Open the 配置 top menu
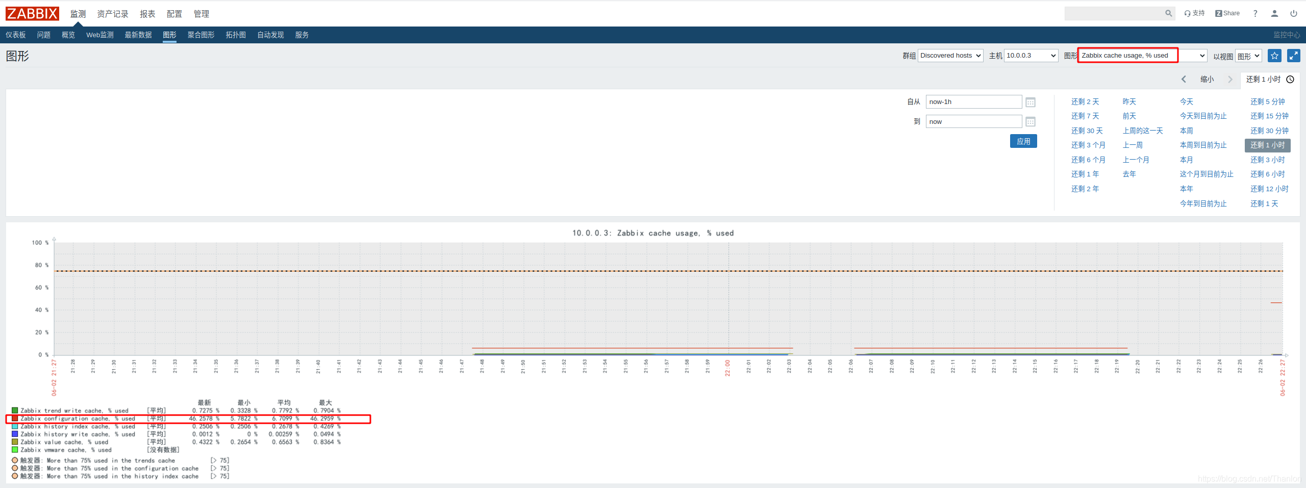The width and height of the screenshot is (1306, 488). coord(174,14)
